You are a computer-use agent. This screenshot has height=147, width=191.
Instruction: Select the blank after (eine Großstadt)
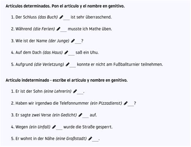95,139
